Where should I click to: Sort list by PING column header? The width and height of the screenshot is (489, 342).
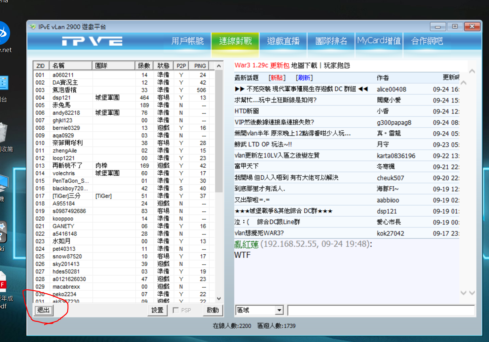[x=200, y=66]
